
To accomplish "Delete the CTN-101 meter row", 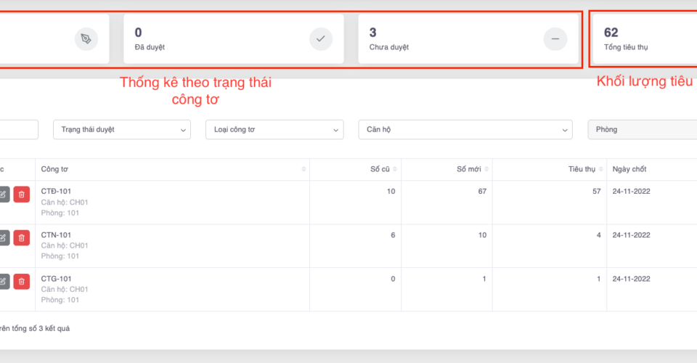I will (22, 237).
